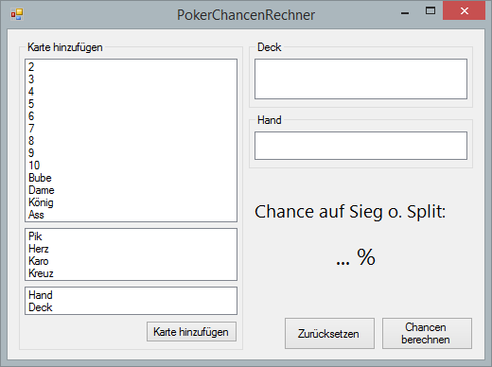The image size is (492, 367).
Task: Choose 10 from the card value list
Action: point(131,166)
